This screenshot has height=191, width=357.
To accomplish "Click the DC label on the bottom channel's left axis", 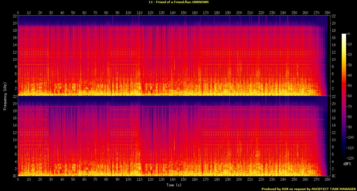I will [14, 176].
